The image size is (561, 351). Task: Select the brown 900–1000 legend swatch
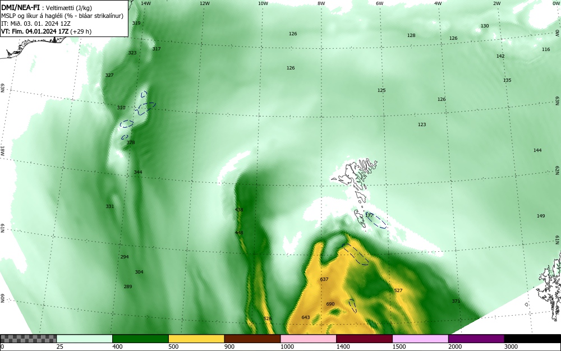tap(252, 339)
